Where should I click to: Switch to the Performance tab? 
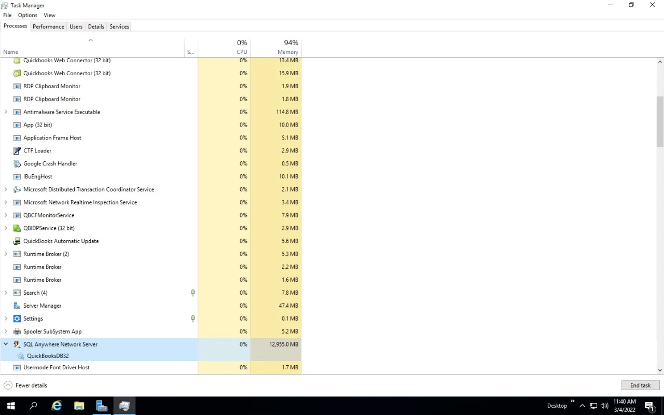coord(48,26)
